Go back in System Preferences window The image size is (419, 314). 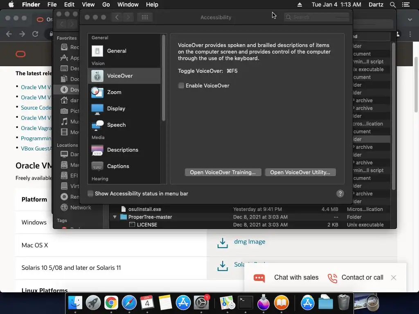pos(117,17)
